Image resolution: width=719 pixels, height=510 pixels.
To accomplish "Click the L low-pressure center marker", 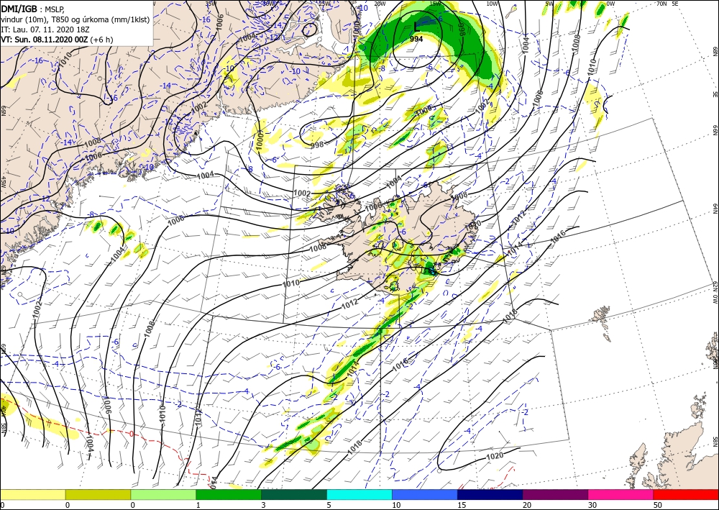I will (x=417, y=27).
